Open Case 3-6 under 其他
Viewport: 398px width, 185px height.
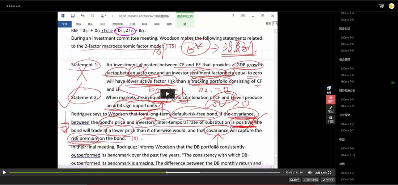(x=347, y=180)
